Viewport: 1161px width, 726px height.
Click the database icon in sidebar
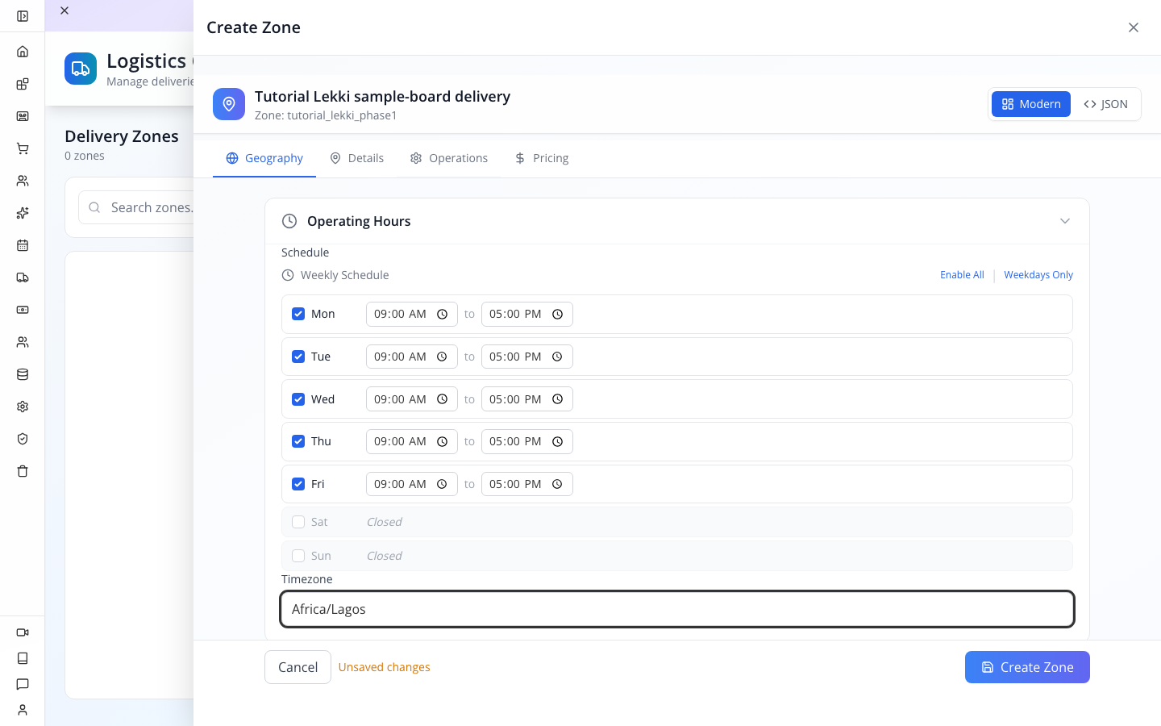coord(23,374)
